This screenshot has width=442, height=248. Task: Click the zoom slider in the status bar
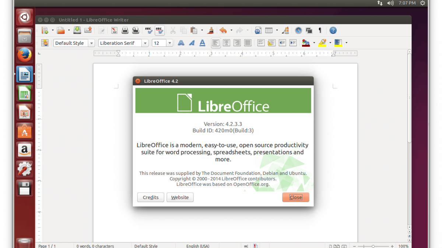373,246
